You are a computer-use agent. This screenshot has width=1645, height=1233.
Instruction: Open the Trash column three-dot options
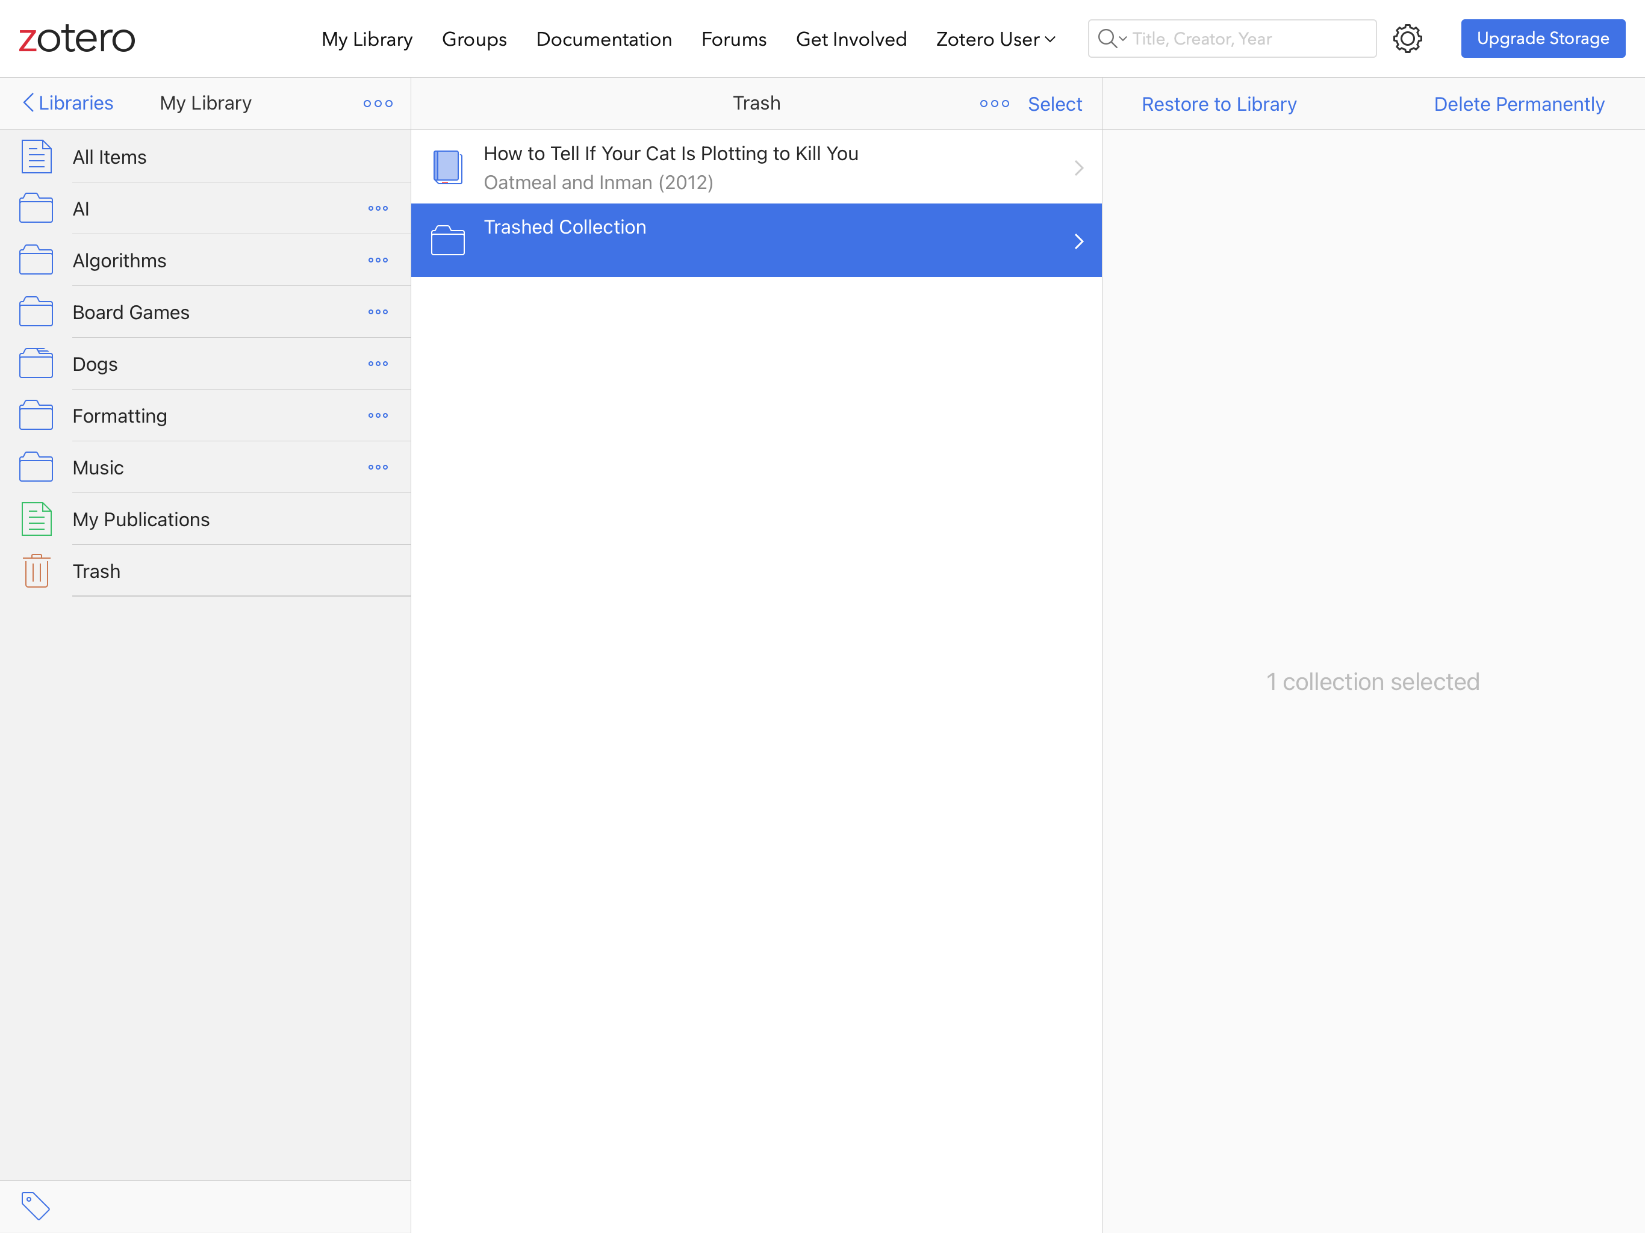tap(994, 104)
